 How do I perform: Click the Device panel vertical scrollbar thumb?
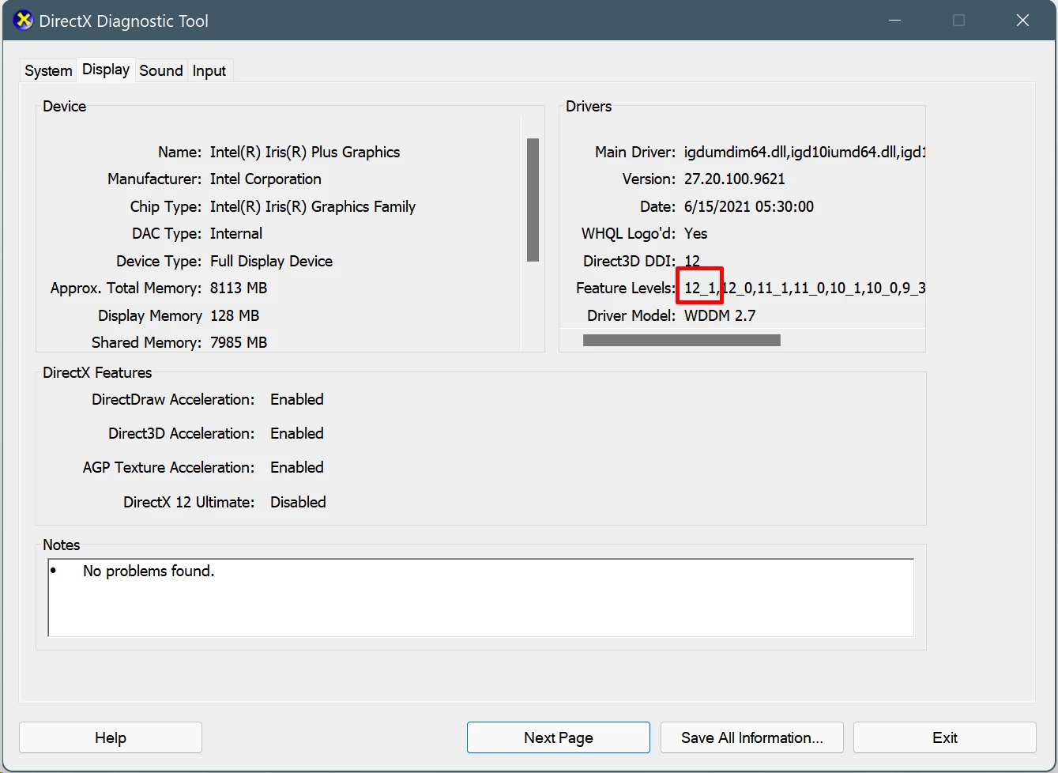(533, 200)
